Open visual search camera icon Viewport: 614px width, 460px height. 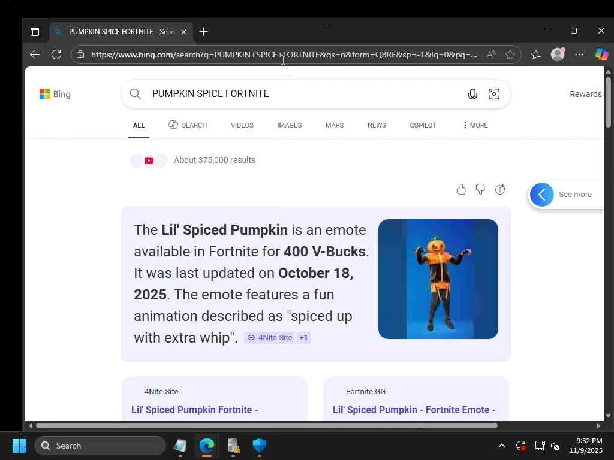(494, 94)
